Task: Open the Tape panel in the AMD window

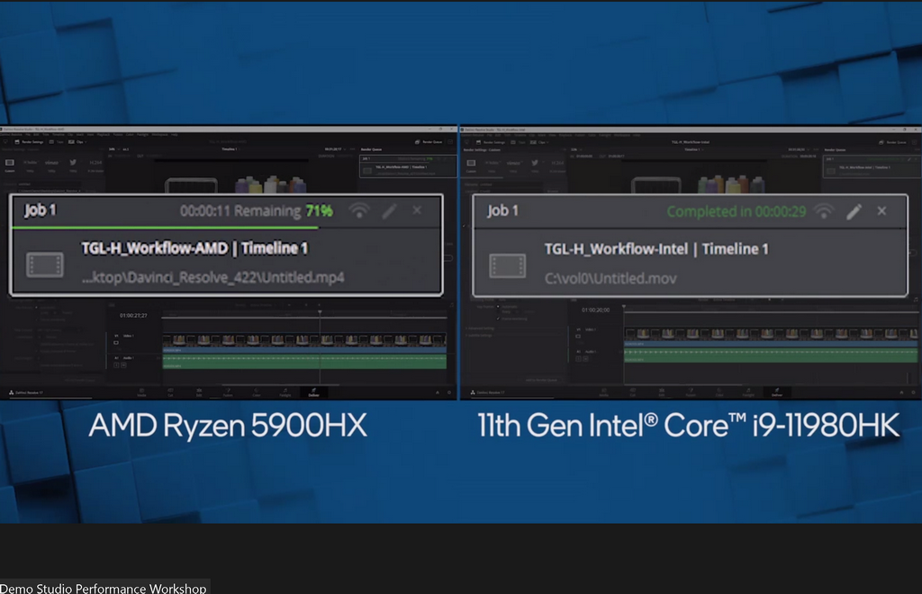Action: [57, 141]
